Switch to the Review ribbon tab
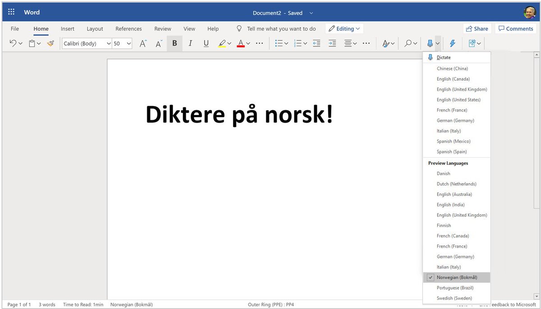The height and width of the screenshot is (309, 541). tap(162, 28)
